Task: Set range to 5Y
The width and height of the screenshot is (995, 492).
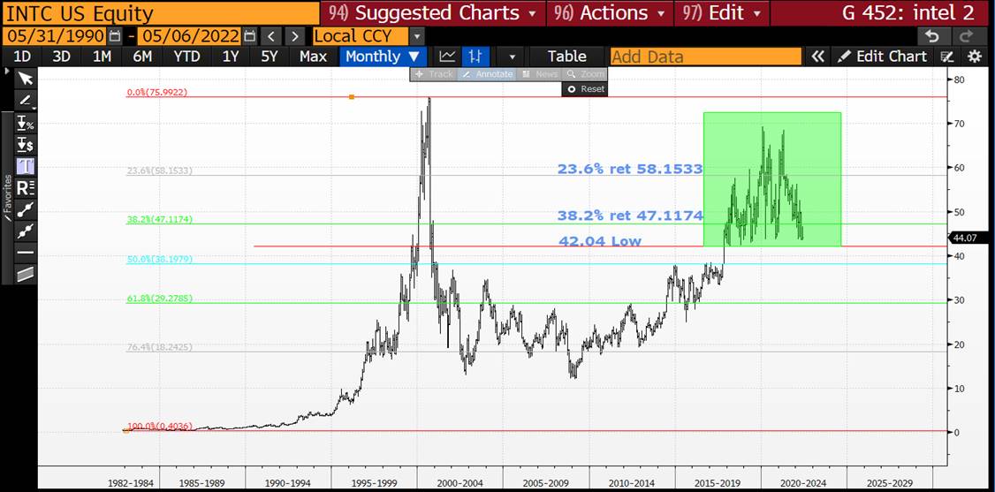Action: click(x=270, y=57)
